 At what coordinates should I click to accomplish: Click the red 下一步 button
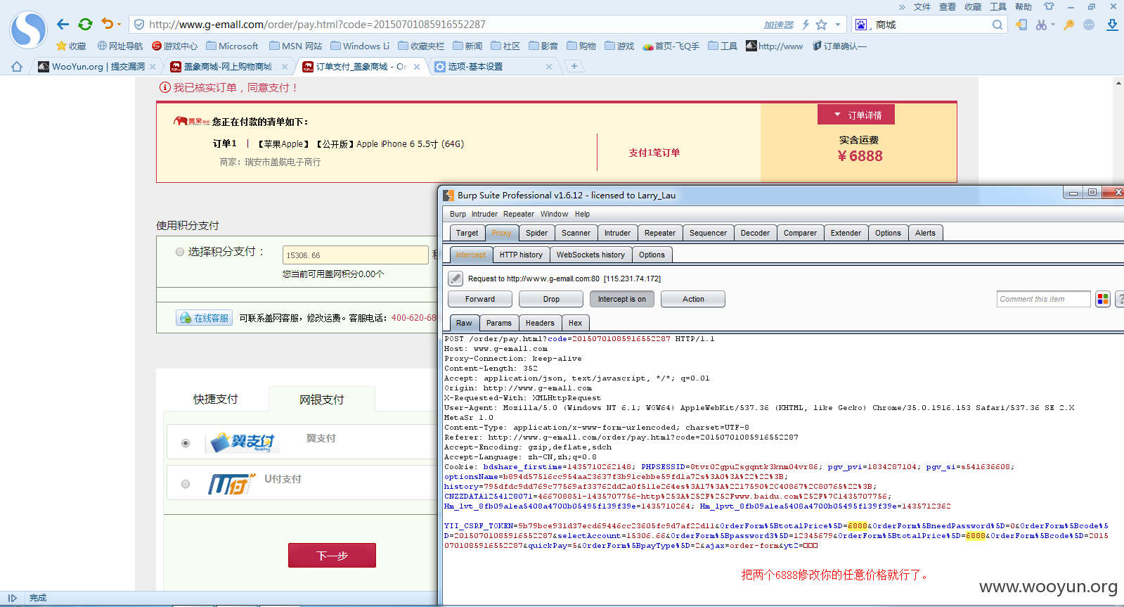click(x=332, y=556)
